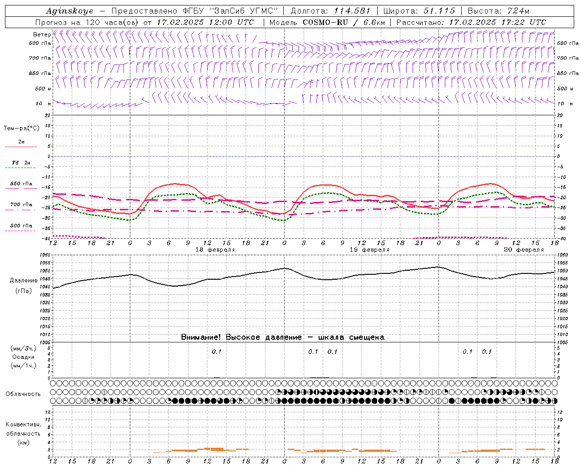Click the 1060 tick on left pressure axis
Viewport: 581px width, 465px height.
point(45,255)
